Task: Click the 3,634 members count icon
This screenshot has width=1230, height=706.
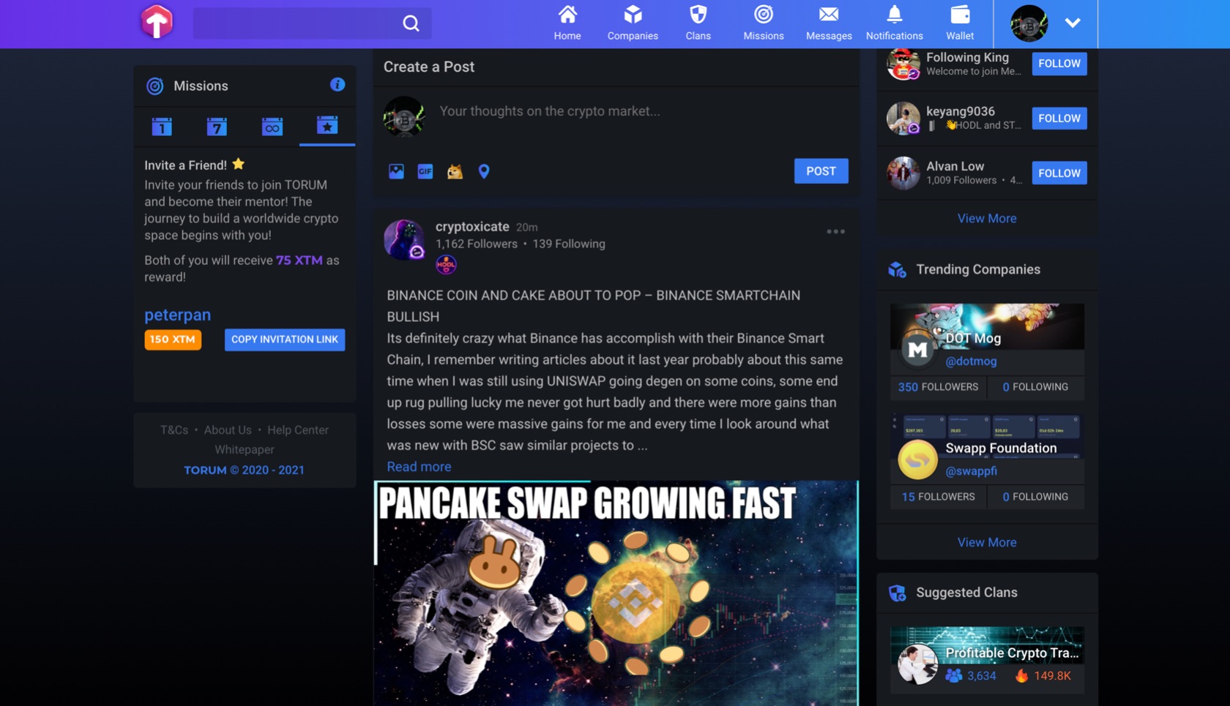Action: tap(953, 675)
